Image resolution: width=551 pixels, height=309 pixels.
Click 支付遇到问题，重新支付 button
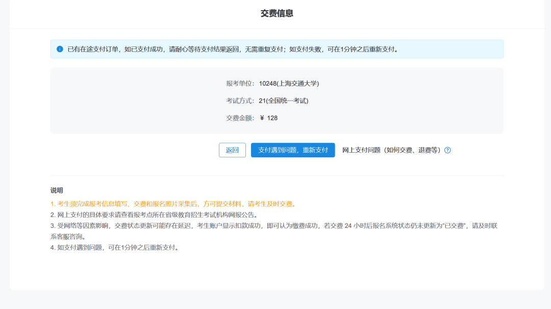tap(293, 150)
